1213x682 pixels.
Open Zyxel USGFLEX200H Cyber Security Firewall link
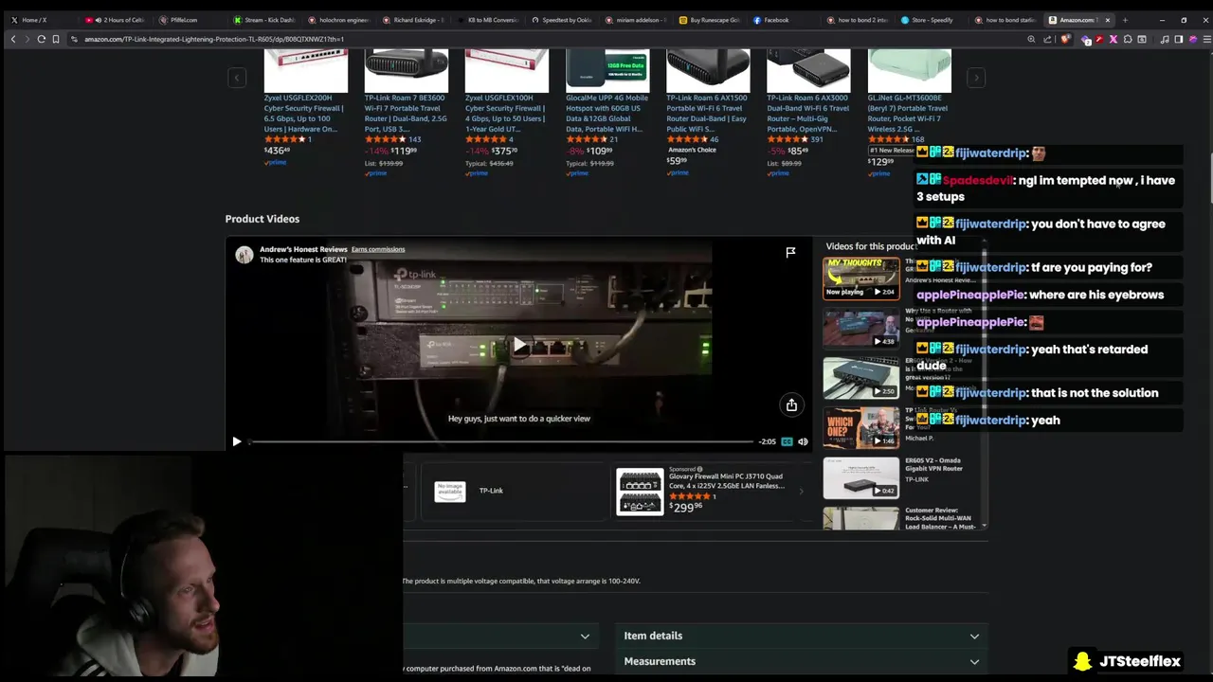click(x=303, y=113)
